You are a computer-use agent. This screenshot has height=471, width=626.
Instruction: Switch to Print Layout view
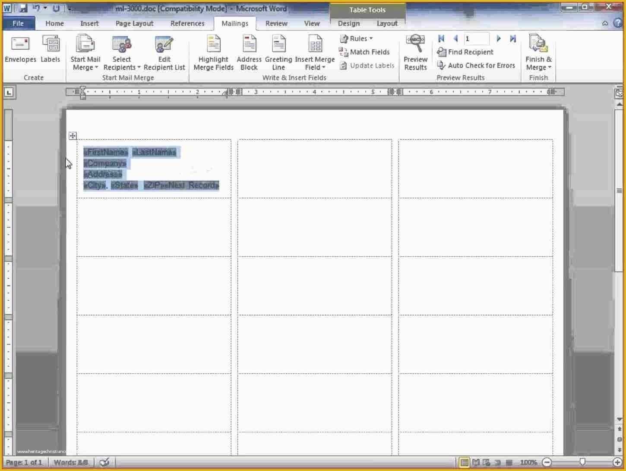[465, 462]
